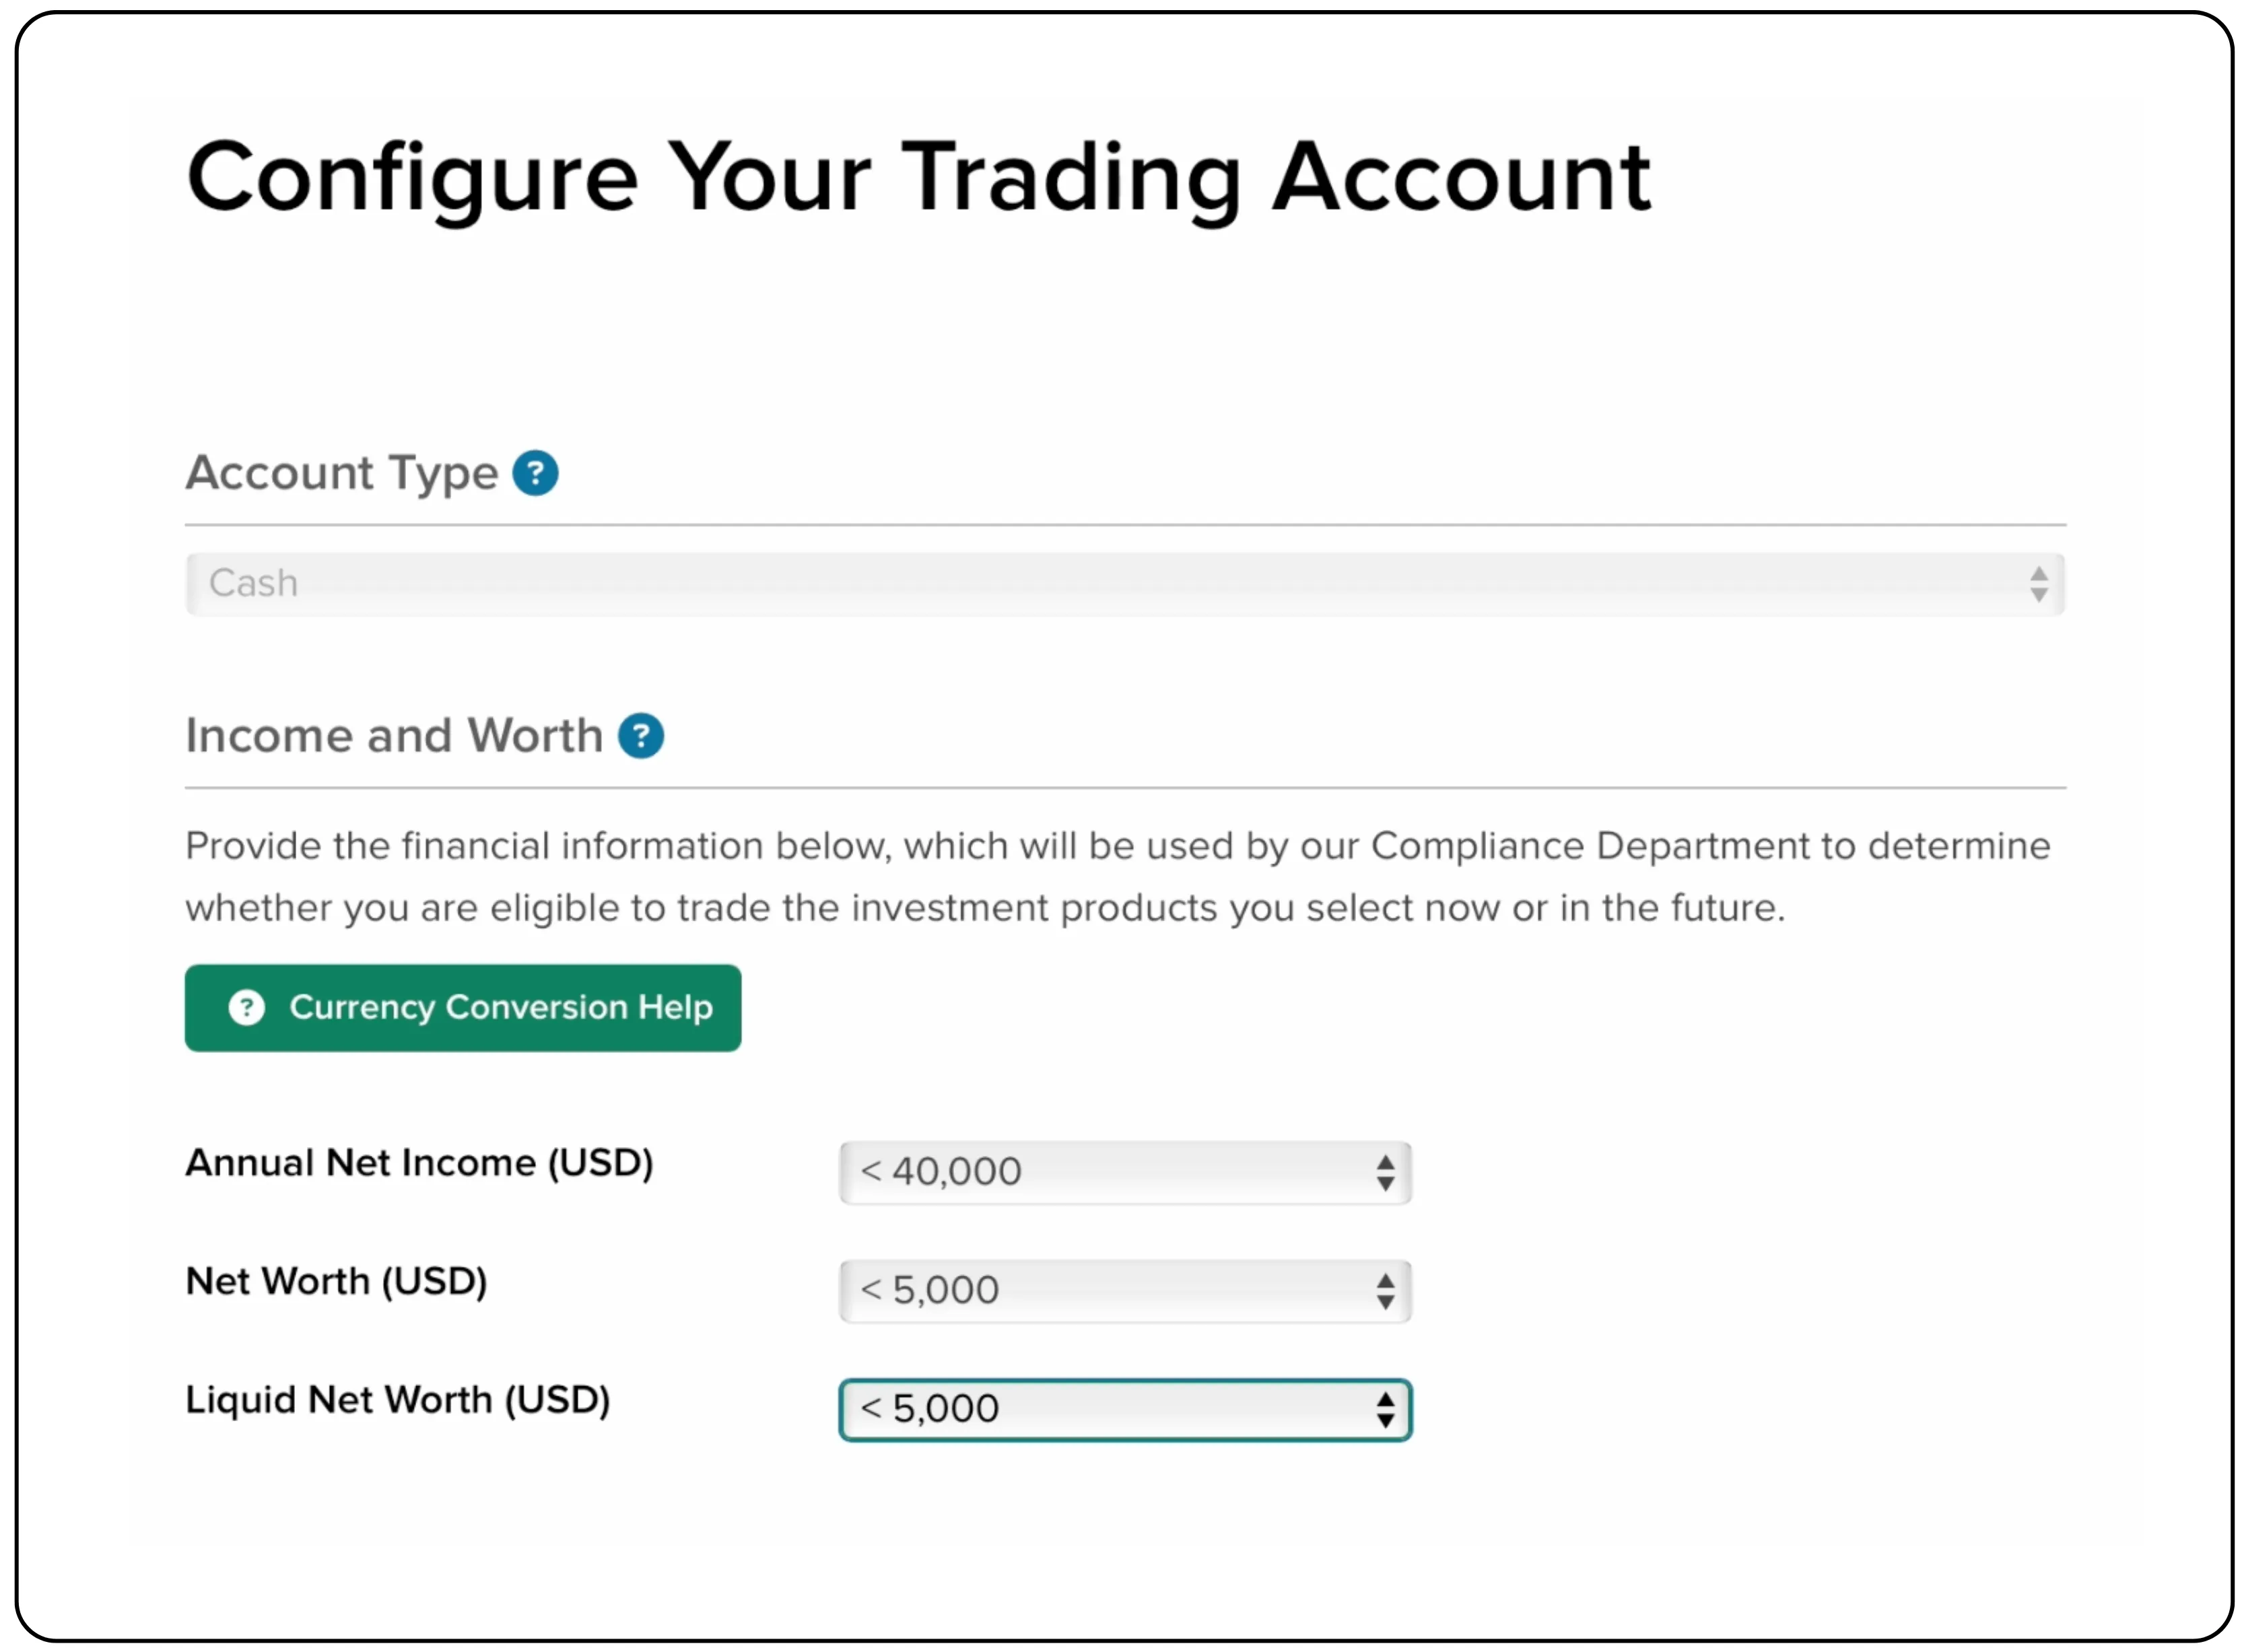Click the Configure Your Trading Account heading
2242x1652 pixels.
pos(918,178)
